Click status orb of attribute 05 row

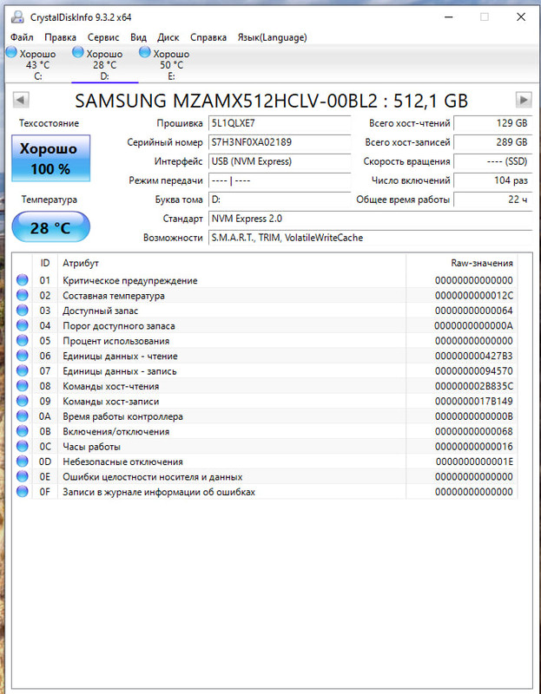pyautogui.click(x=23, y=341)
